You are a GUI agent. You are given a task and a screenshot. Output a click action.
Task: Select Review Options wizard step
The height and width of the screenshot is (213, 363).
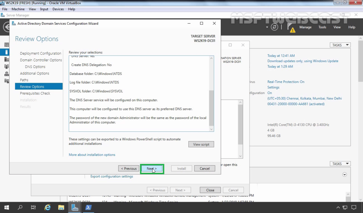click(x=39, y=87)
